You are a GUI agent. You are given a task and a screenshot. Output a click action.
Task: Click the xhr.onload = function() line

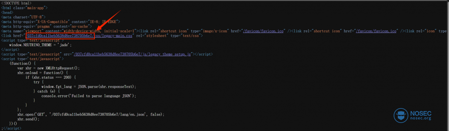click(x=43, y=73)
